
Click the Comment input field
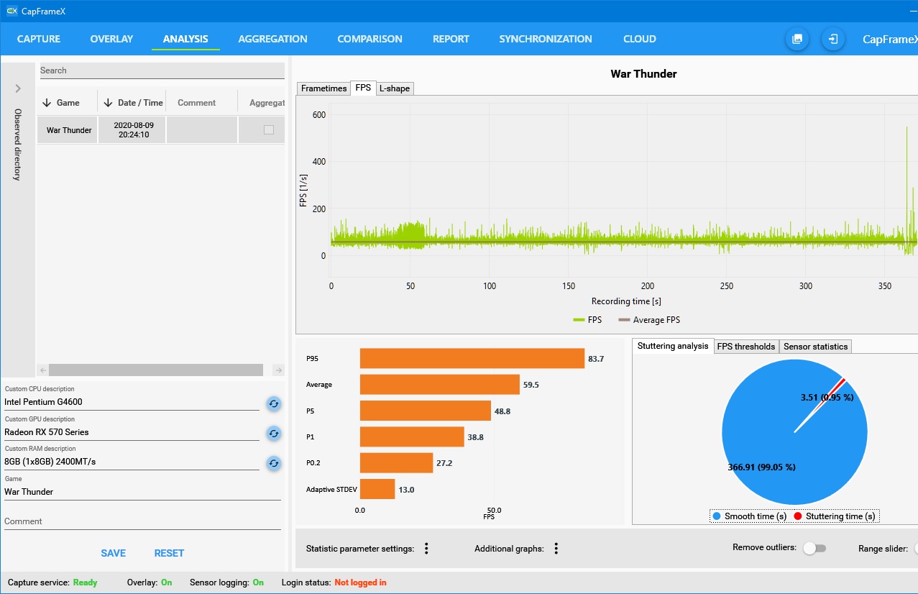[x=142, y=521]
